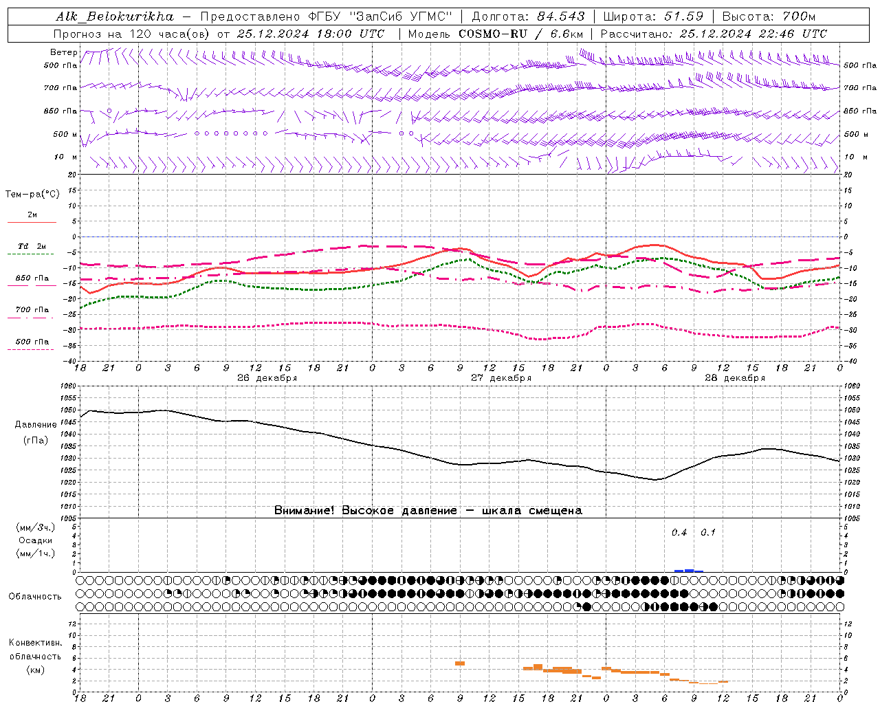This screenshot has height=704, width=880.
Task: Click the 'Высота: 700м' header text
Action: point(769,16)
